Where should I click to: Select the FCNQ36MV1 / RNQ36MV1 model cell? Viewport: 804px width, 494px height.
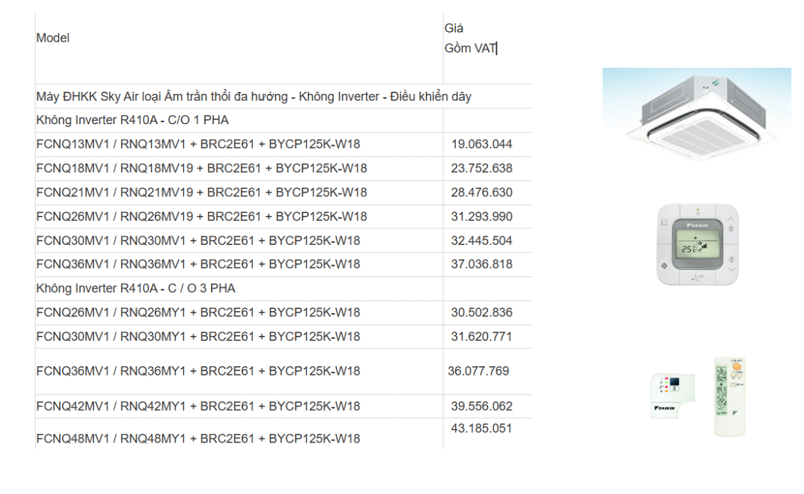198,265
